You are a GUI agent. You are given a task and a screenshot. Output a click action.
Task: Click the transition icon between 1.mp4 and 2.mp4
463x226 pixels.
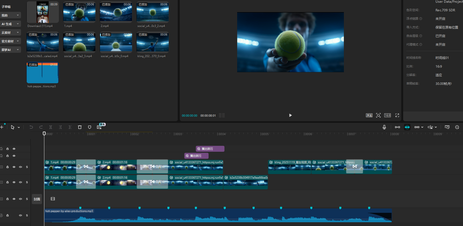[x=86, y=166]
